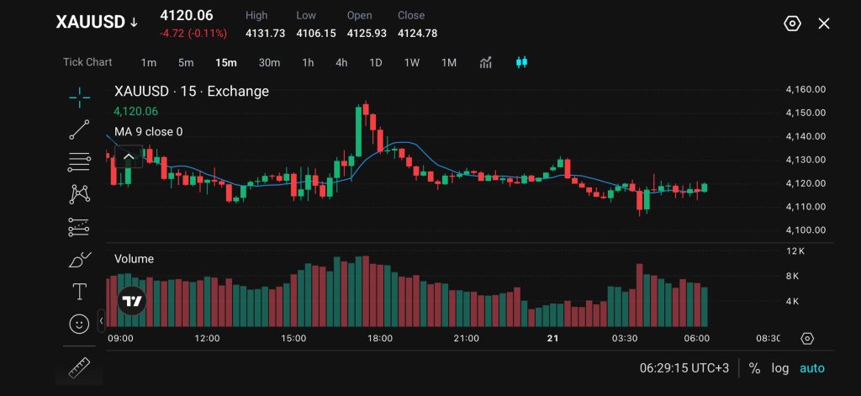
Task: Click the 4,100.00 price axis label
Action: click(806, 230)
